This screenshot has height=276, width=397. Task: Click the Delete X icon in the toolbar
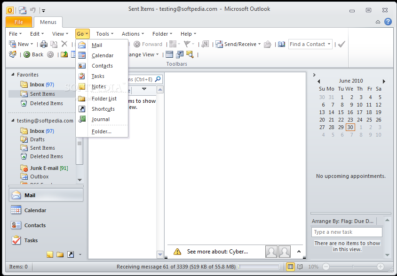tap(64, 44)
